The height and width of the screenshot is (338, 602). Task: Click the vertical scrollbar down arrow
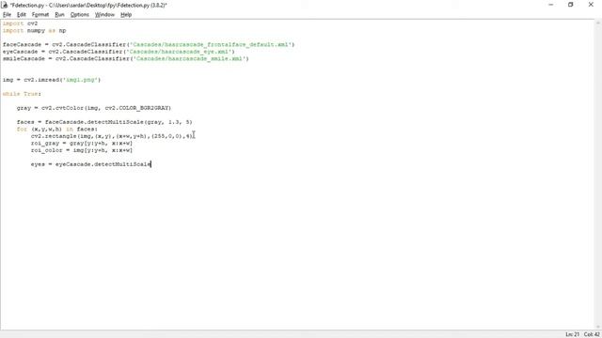[x=598, y=327]
